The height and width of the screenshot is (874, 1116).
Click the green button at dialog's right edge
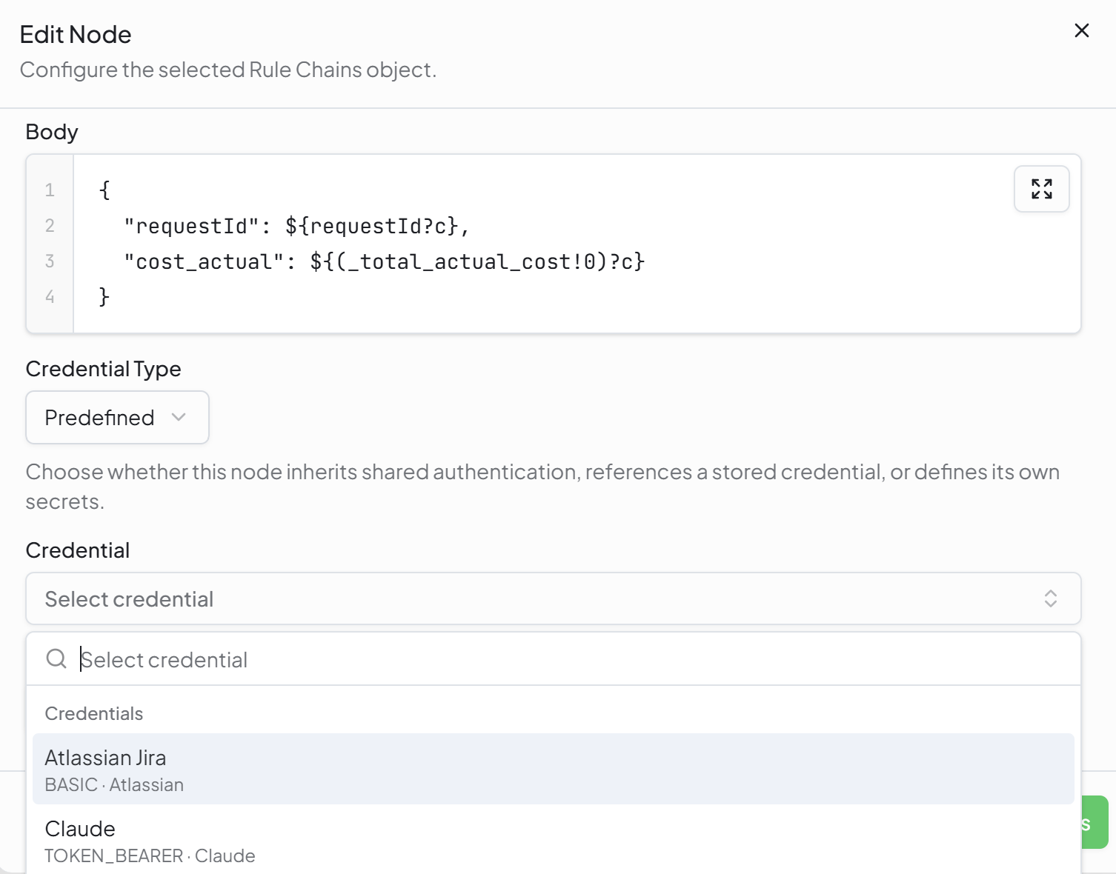[1095, 823]
